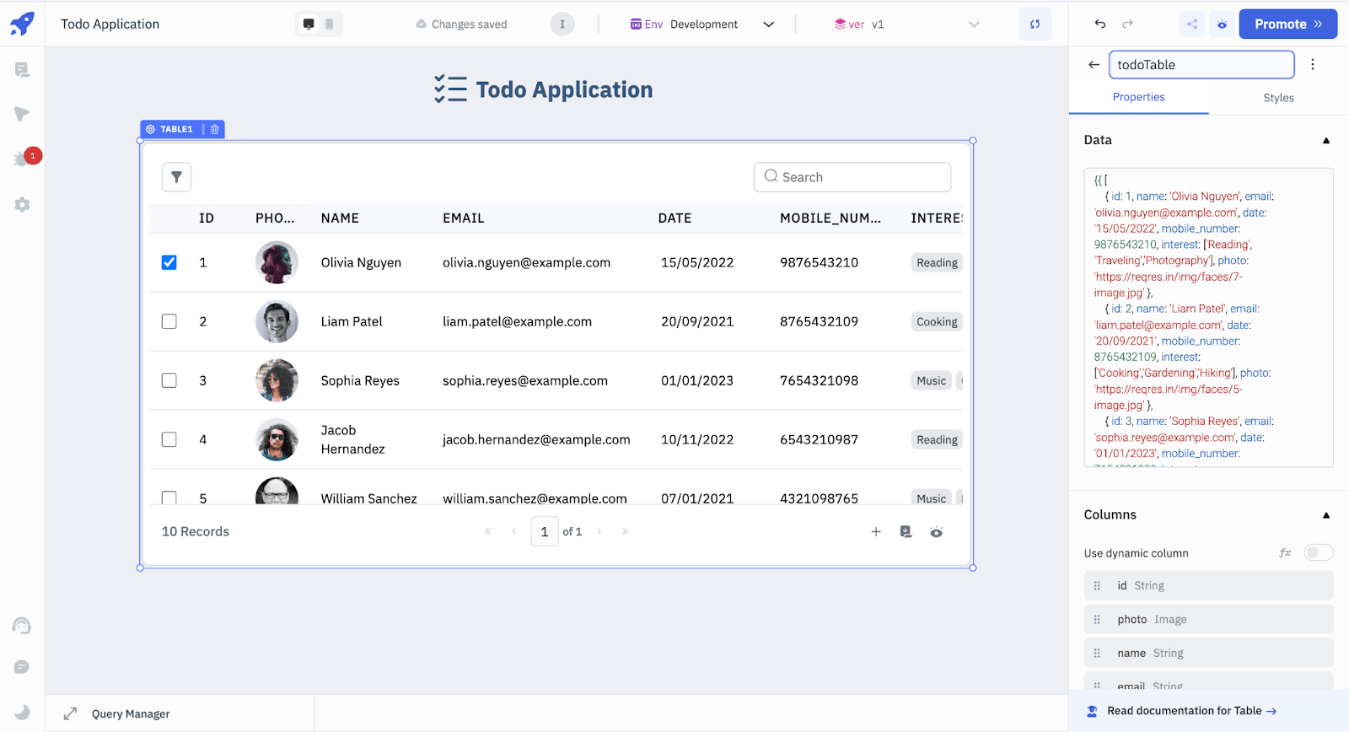Undo the last change

[x=1100, y=24]
